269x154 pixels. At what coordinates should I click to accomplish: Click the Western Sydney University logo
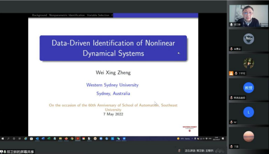click(190, 127)
